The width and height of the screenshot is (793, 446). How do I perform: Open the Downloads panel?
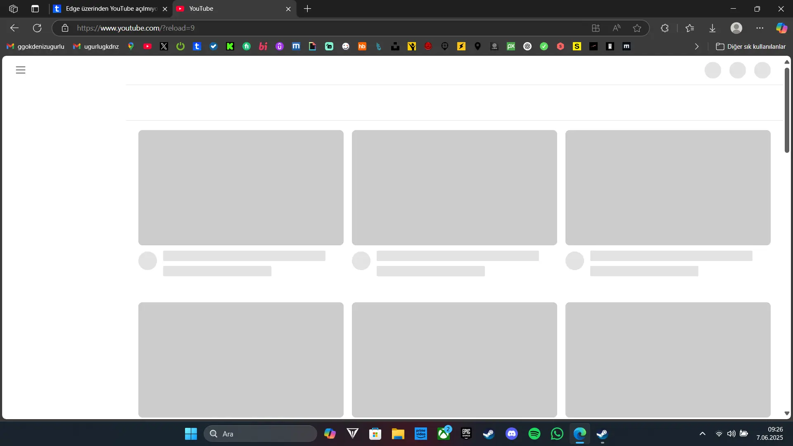(x=712, y=28)
